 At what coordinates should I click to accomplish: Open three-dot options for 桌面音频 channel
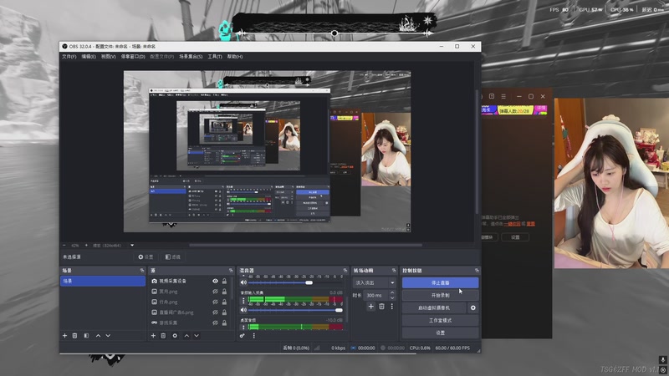[243, 328]
